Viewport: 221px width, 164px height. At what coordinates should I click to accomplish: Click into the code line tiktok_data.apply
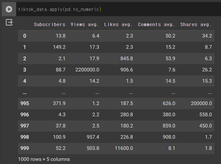60,9
